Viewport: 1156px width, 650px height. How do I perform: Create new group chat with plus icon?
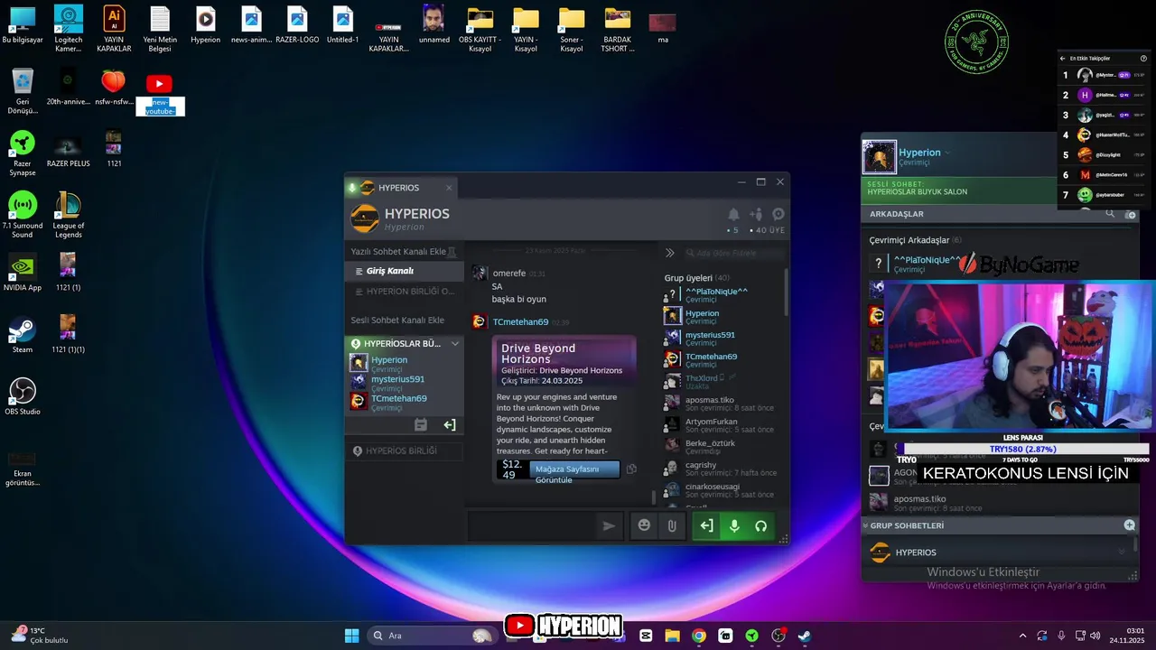point(1129,525)
